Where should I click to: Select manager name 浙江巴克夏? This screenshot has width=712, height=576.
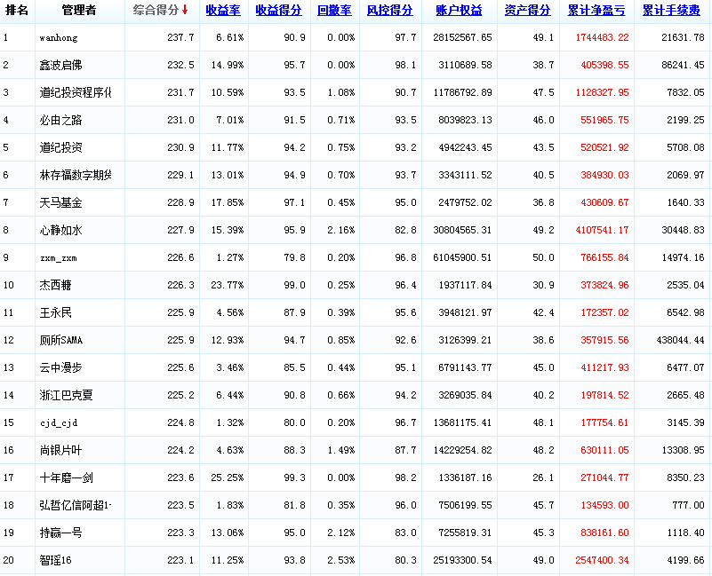[x=67, y=395]
